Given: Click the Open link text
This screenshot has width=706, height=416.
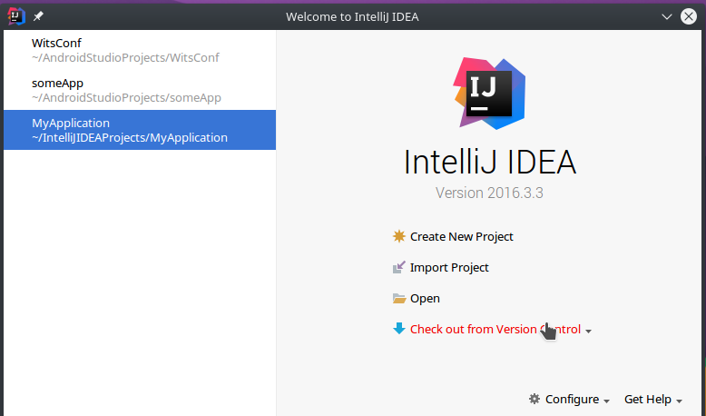Looking at the screenshot, I should point(425,298).
